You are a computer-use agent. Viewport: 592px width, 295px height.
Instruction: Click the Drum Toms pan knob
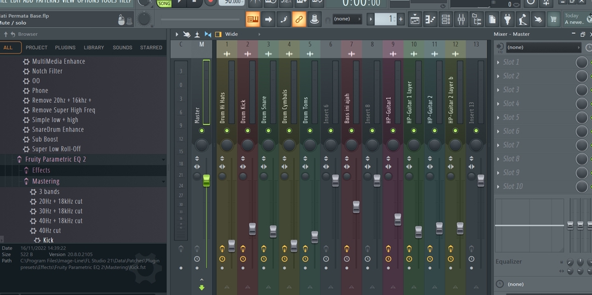(310, 145)
